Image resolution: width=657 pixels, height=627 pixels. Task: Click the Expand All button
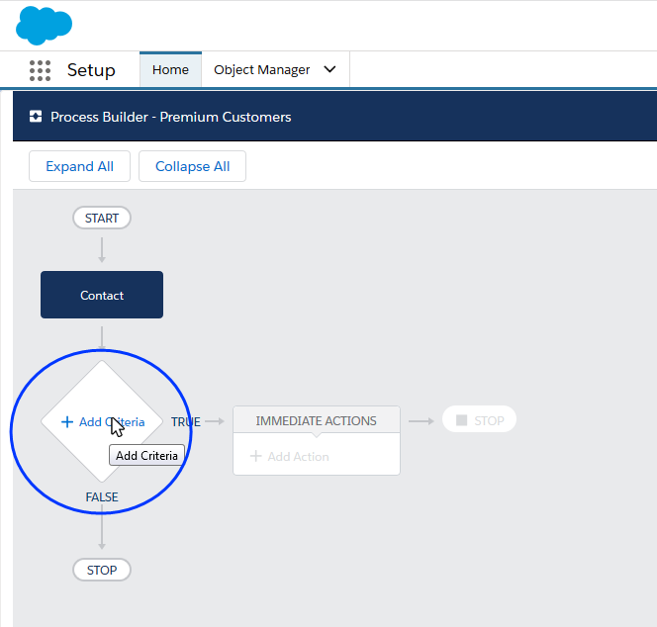point(79,166)
